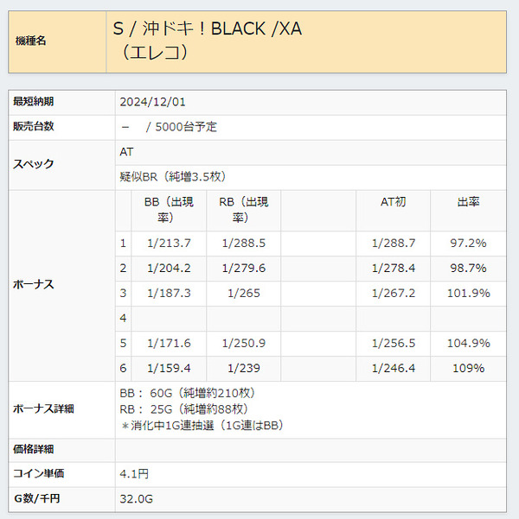Viewport: 519px width, 519px height.
Task: Select payout rate 109%
Action: 468,368
